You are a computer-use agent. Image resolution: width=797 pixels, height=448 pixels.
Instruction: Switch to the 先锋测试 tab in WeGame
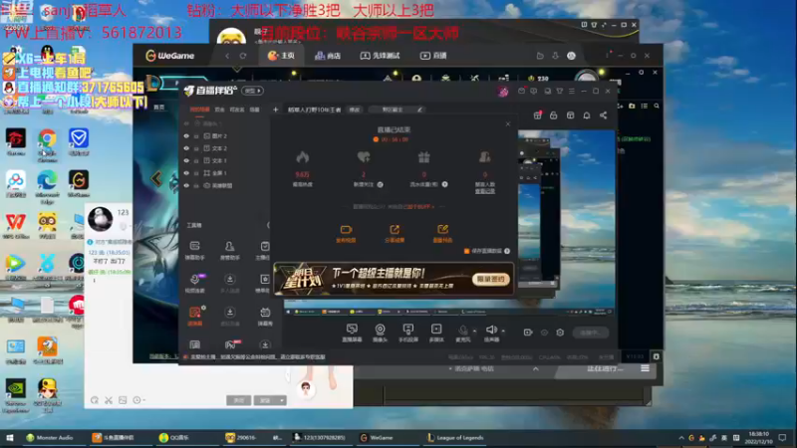[380, 56]
